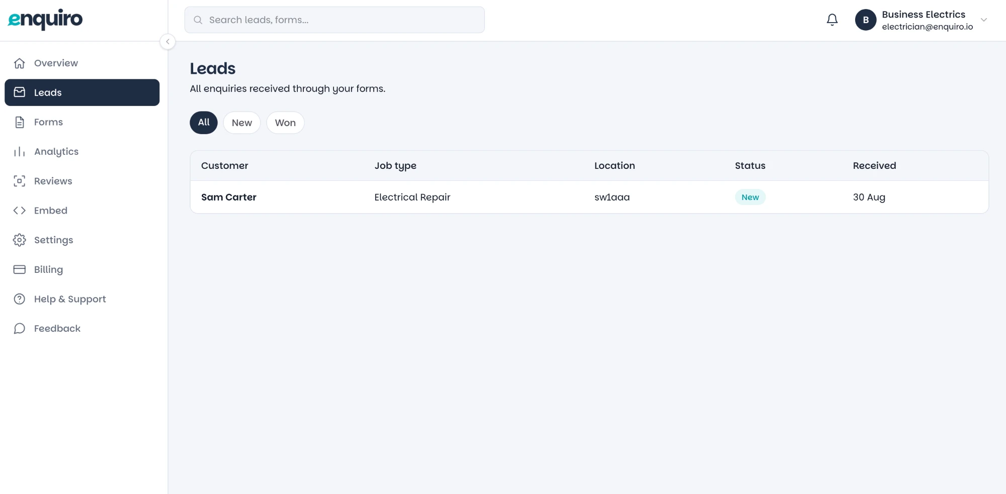
Task: Click the Overview home icon
Action: click(x=20, y=63)
